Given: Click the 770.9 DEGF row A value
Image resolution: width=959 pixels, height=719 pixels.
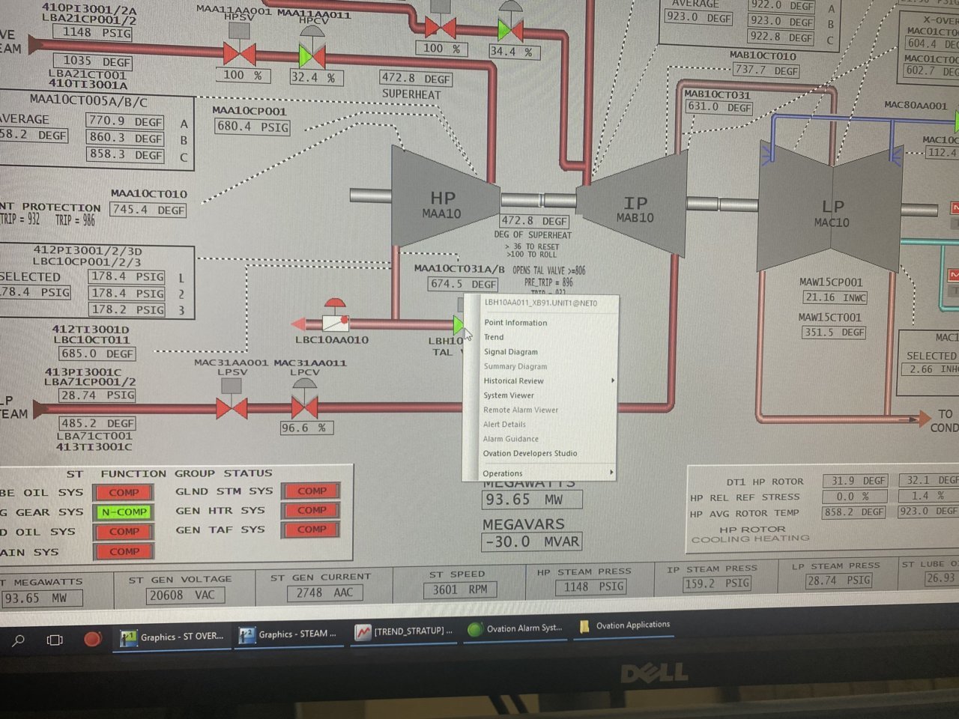Looking at the screenshot, I should (125, 121).
